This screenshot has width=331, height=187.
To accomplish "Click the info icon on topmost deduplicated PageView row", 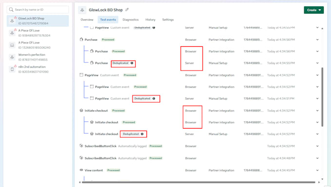I will pos(154,28).
